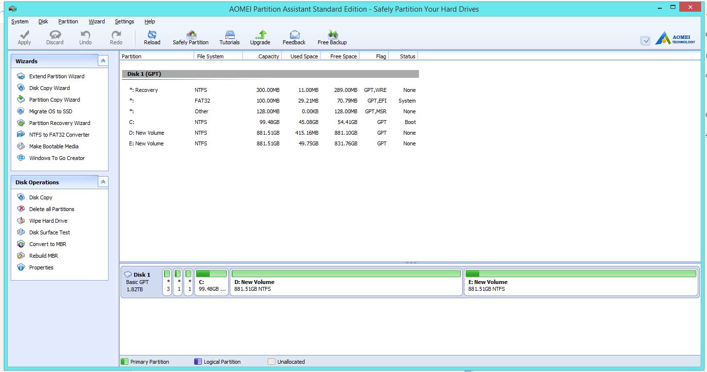
Task: Open the Tutorials toolbar item
Action: coord(230,37)
